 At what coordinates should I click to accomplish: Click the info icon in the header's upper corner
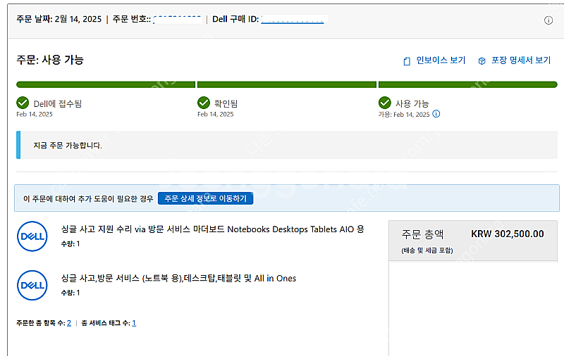coord(548,20)
